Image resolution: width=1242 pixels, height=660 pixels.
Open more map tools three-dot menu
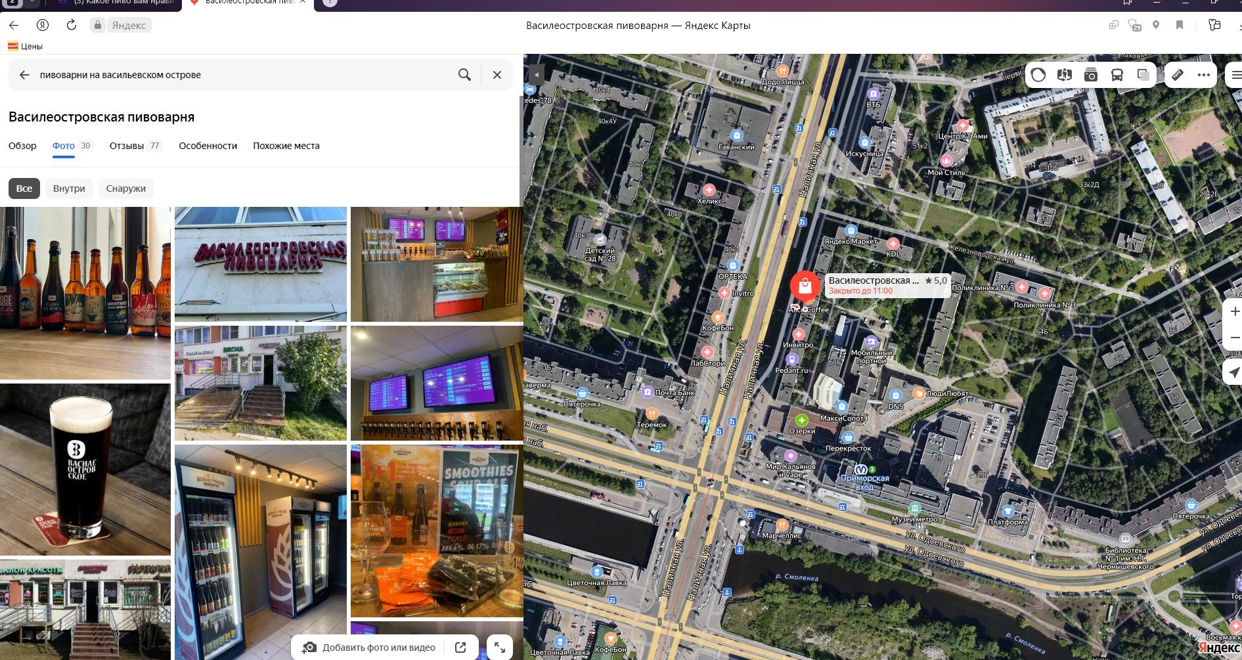(x=1203, y=75)
